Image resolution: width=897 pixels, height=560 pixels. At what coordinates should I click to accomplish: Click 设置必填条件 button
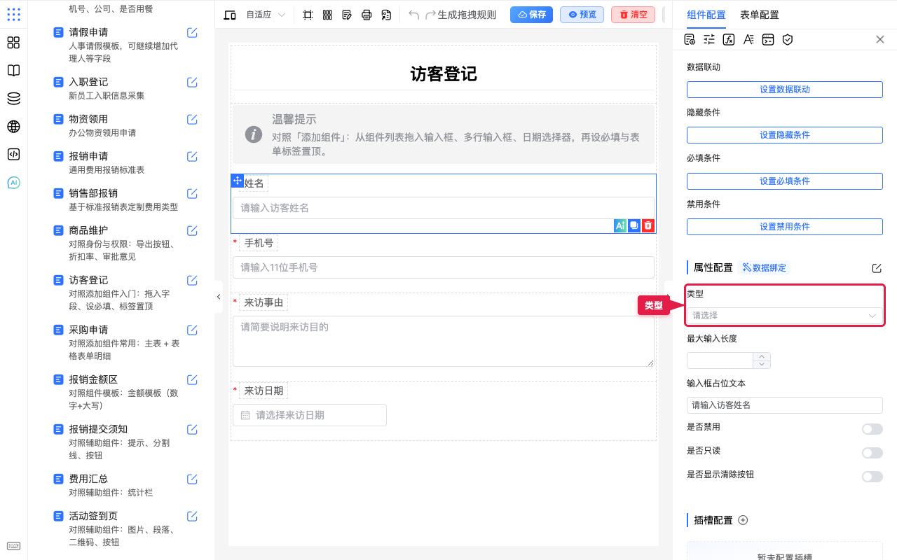click(x=784, y=181)
